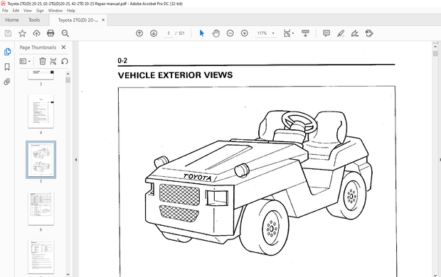Switch to the Home tab

point(12,20)
